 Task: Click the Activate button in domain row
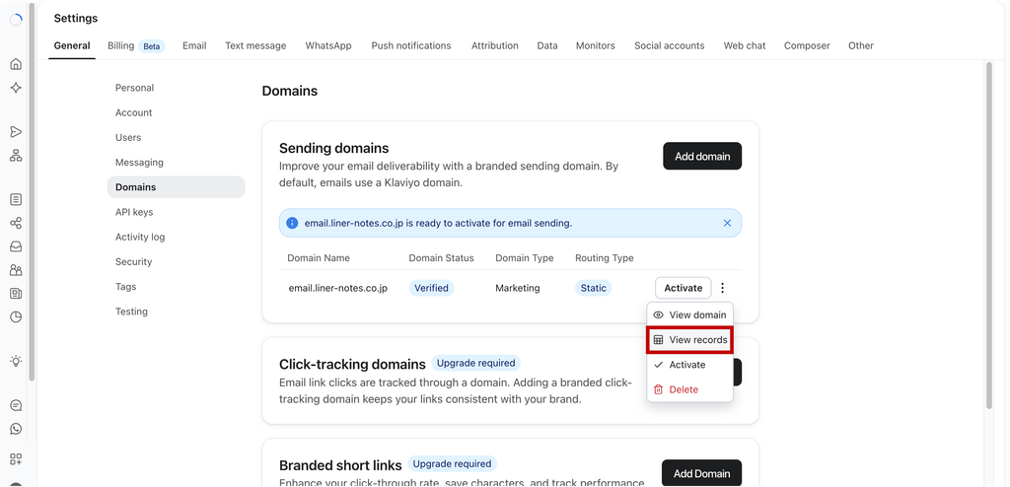pos(683,288)
